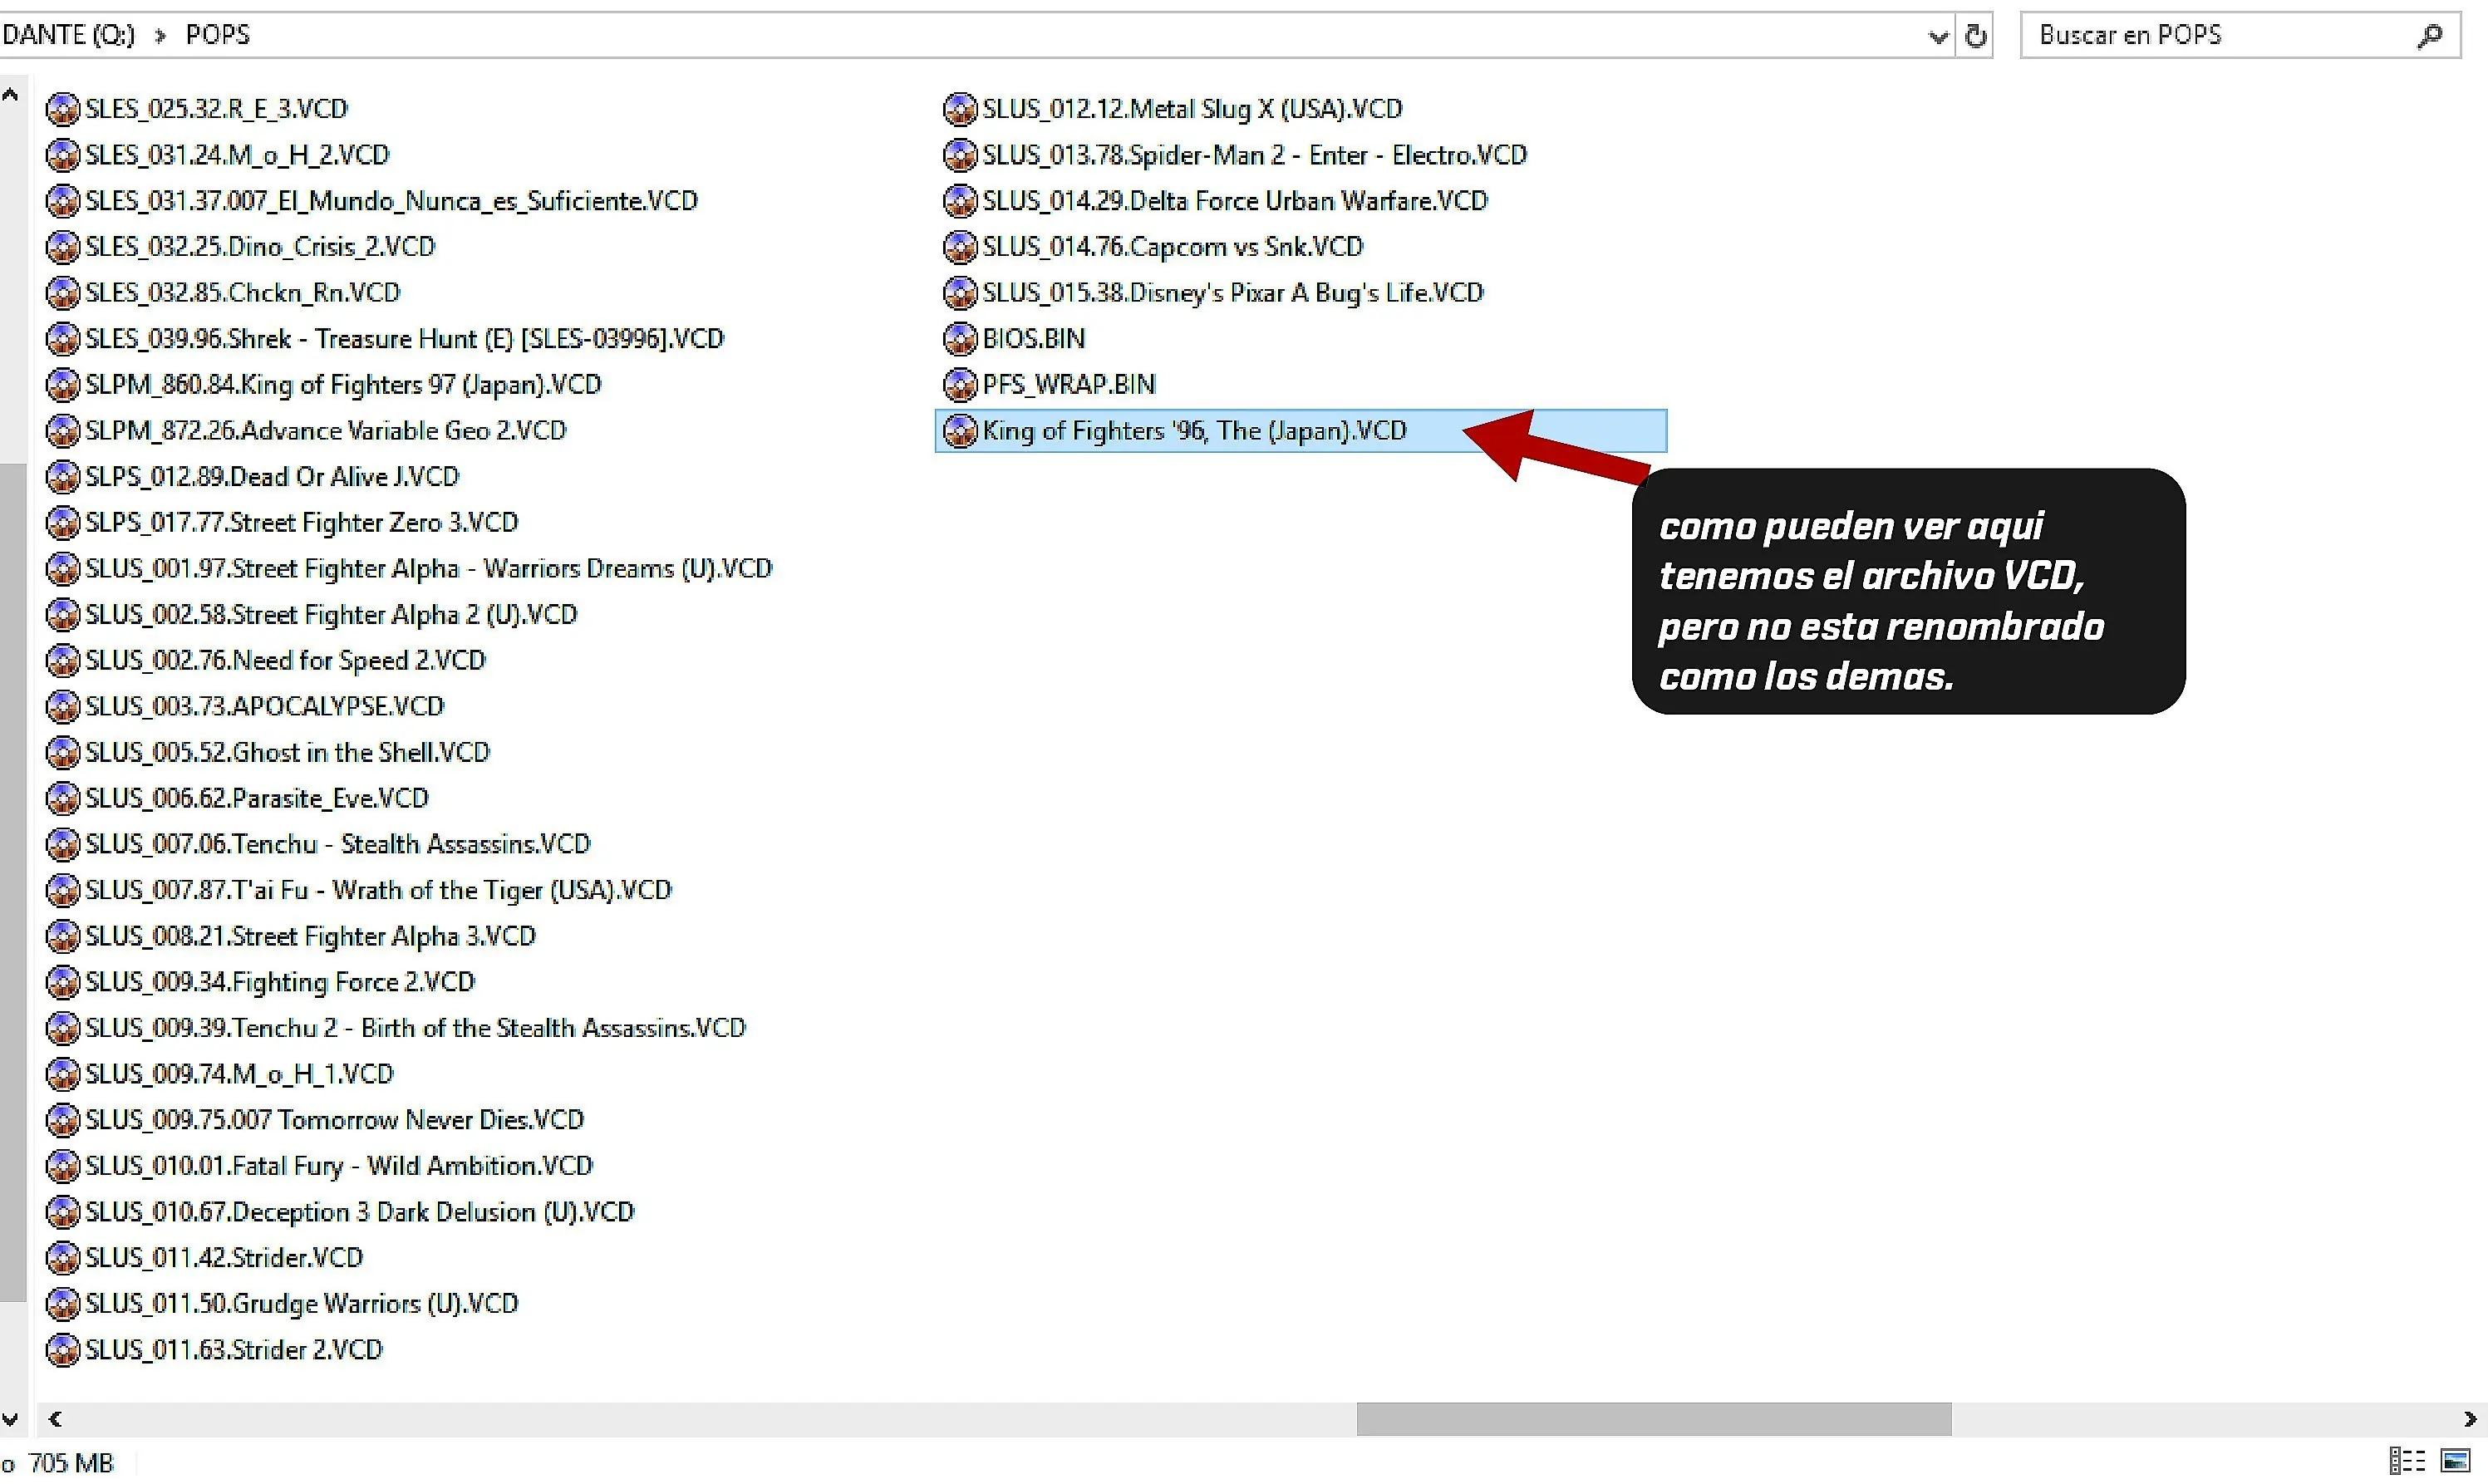Expand the chevron between DANTE (Q:) and POPS
Image resolution: width=2488 pixels, height=1484 pixels.
coord(160,36)
